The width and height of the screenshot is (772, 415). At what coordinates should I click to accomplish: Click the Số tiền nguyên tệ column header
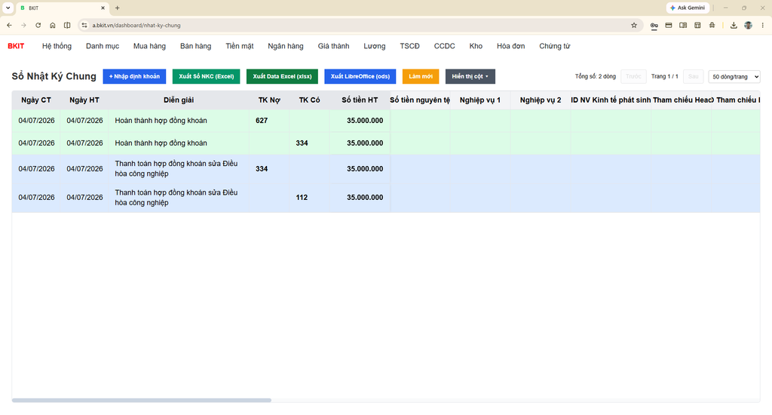pos(420,100)
